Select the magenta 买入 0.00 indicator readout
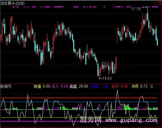Screen dimensions: 162x128 point(60,86)
